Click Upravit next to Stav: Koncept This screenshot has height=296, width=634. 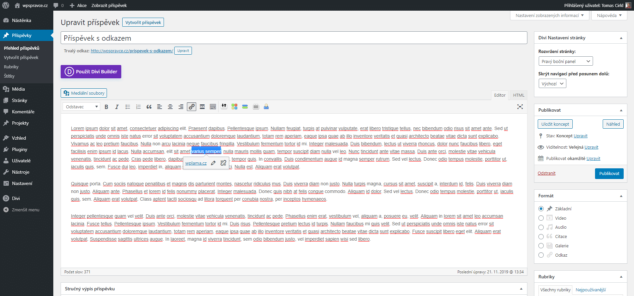(x=580, y=136)
